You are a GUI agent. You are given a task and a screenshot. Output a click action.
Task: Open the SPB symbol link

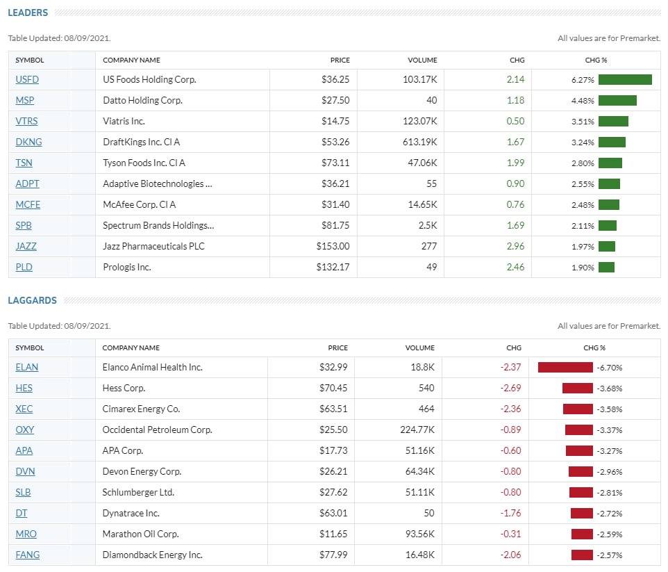[24, 226]
